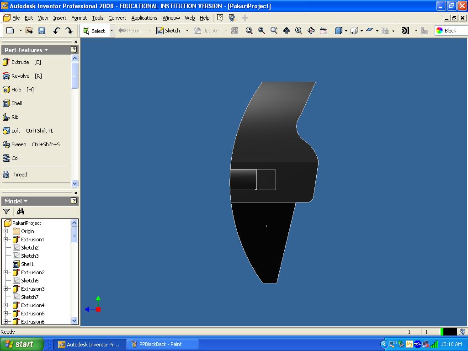Viewport: 468px width, 351px height.
Task: Click the model browser scroll-down arrow
Action: [75, 321]
